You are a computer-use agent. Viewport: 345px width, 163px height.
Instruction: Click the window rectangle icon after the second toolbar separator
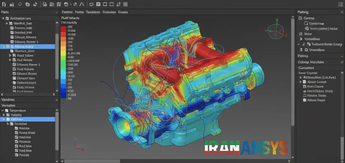click(92, 4)
